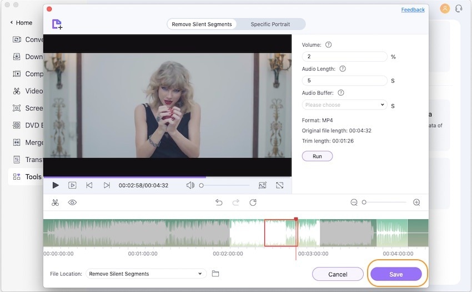Click the video preview thumbnail
This screenshot has width=472, height=292.
[167, 105]
